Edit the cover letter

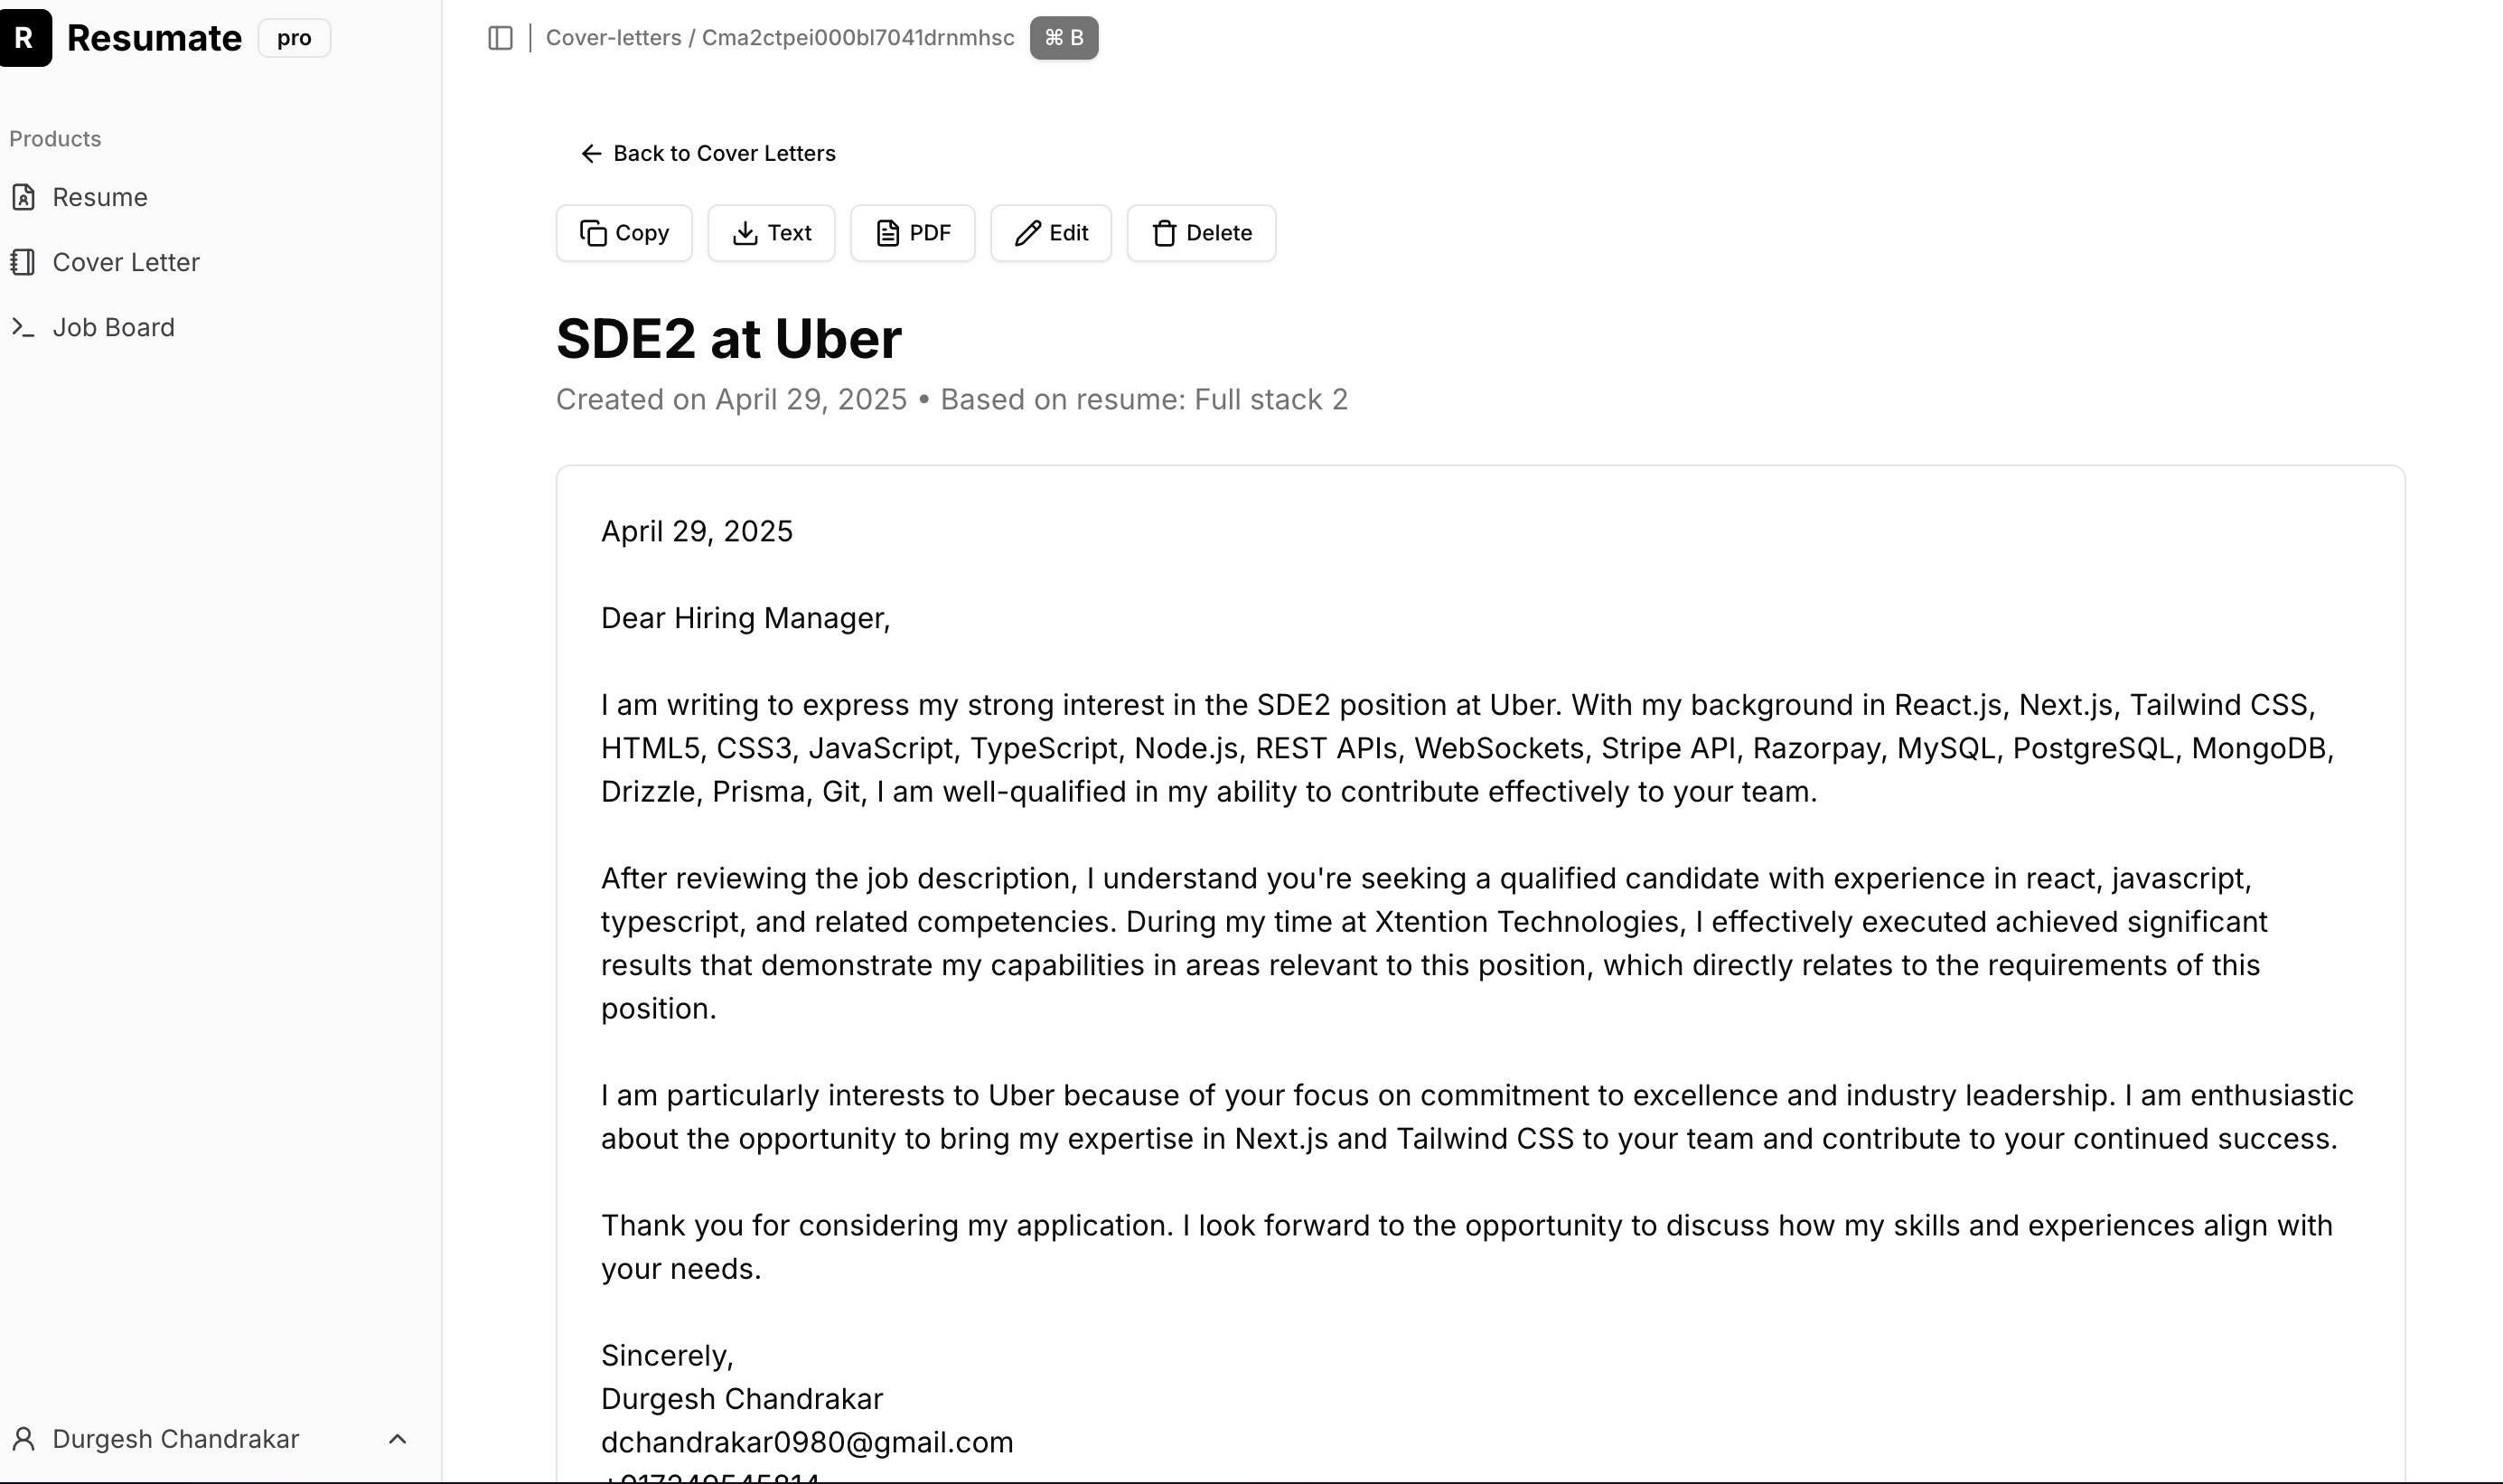(x=1051, y=233)
